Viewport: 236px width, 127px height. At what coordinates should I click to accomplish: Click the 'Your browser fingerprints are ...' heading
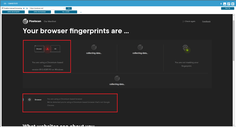[76, 31]
